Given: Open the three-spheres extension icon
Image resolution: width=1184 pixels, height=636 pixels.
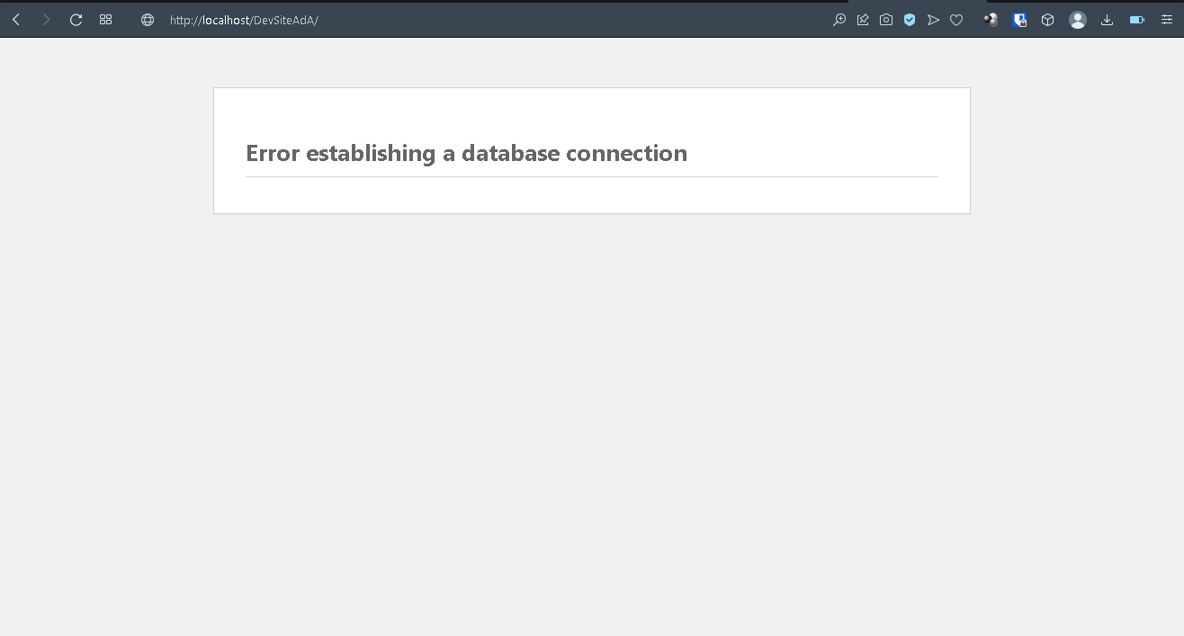Looking at the screenshot, I should tap(991, 20).
